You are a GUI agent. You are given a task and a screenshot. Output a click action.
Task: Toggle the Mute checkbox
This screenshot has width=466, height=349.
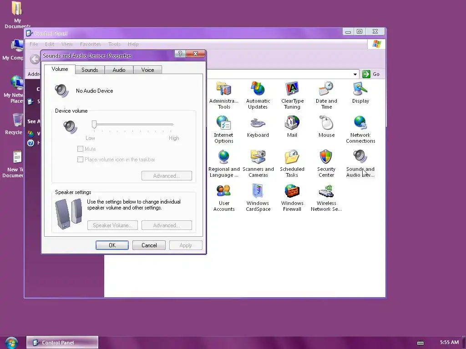80,149
